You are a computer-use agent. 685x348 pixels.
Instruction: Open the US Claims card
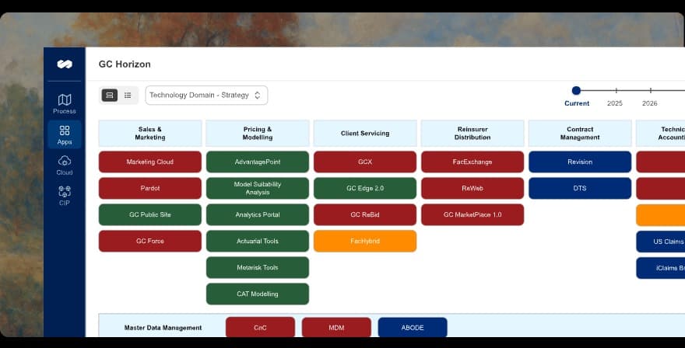coord(661,241)
